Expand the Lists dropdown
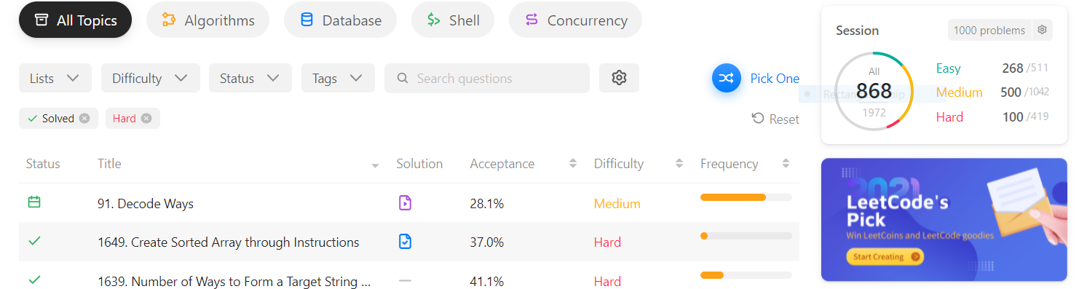Screen dimensions: 1087x289 pos(55,78)
